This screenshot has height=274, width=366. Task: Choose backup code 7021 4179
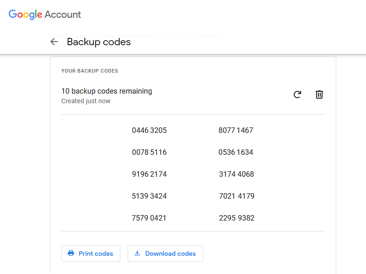pos(237,196)
